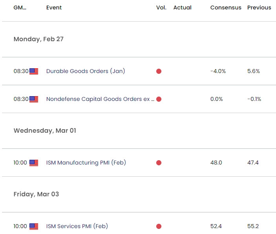Viewport: 276px width, 234px height.
Task: Click the GMT time column header
Action: tap(20, 7)
